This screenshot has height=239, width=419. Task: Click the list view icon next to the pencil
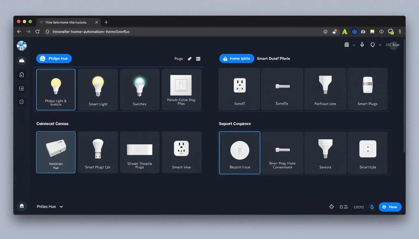pos(198,59)
